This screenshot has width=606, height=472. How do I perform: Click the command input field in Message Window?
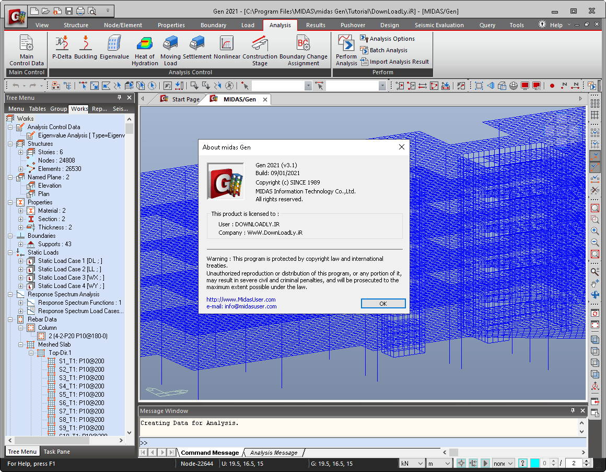360,443
